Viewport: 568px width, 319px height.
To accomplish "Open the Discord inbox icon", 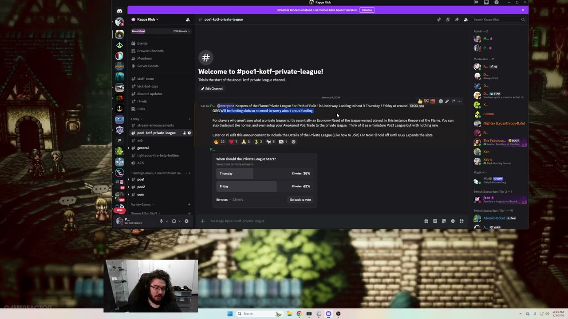I will [486, 2].
